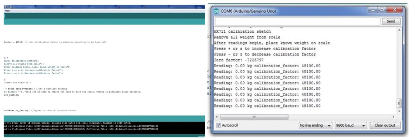Open the 9600 baud dropdown
The height and width of the screenshot is (138, 410).
[x=351, y=125]
